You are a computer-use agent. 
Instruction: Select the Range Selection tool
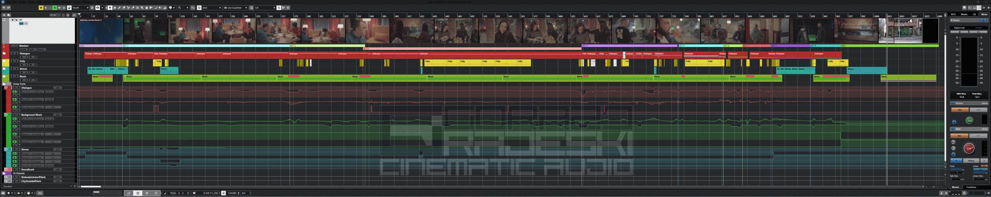point(115,8)
